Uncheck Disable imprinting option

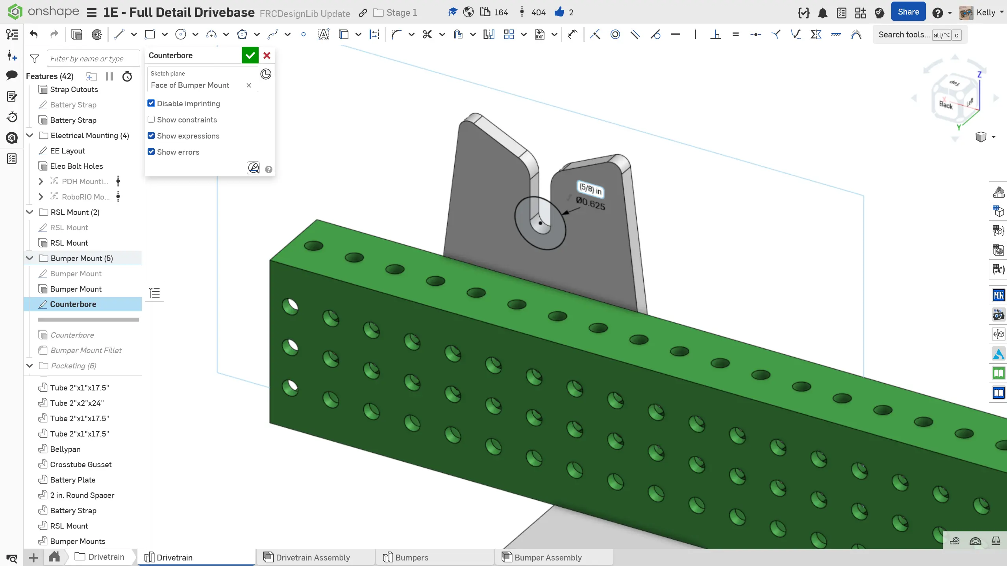[x=151, y=104]
